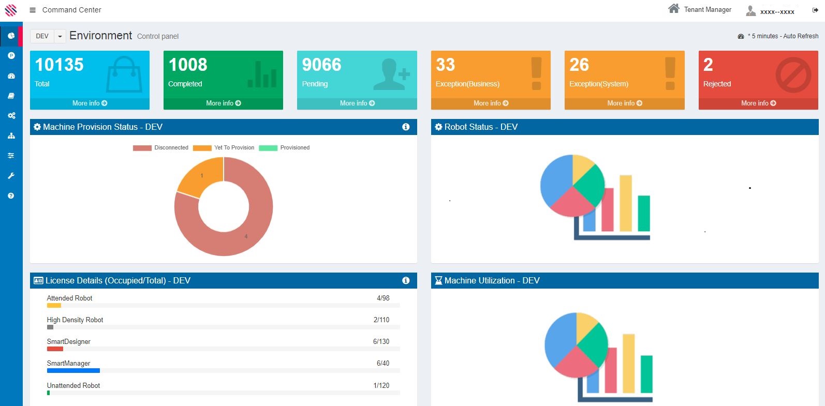The height and width of the screenshot is (406, 825).
Task: Toggle Disconnected legend in provision chart
Action: [160, 148]
